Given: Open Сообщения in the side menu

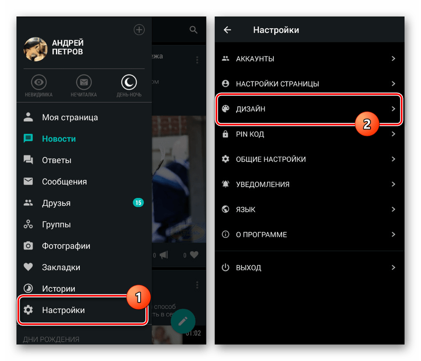Looking at the screenshot, I should tap(64, 182).
